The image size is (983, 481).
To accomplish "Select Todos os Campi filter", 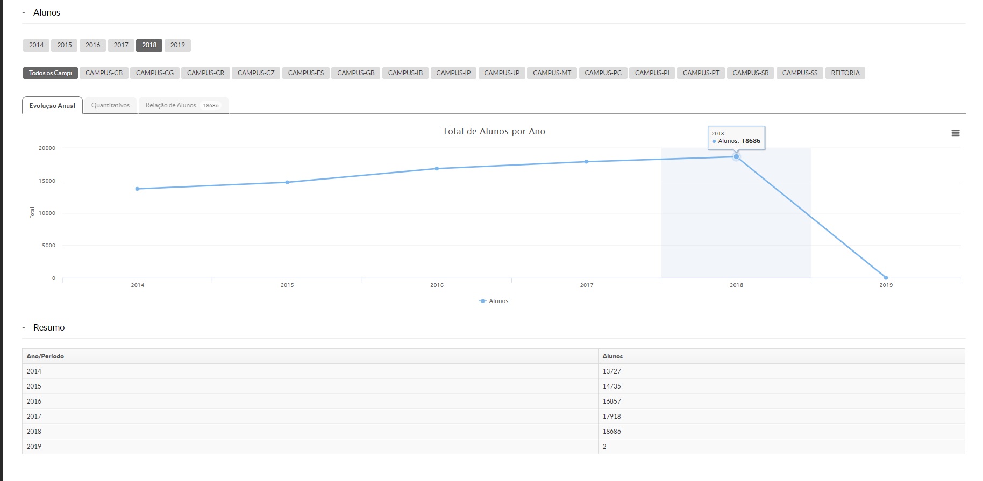I will click(50, 73).
